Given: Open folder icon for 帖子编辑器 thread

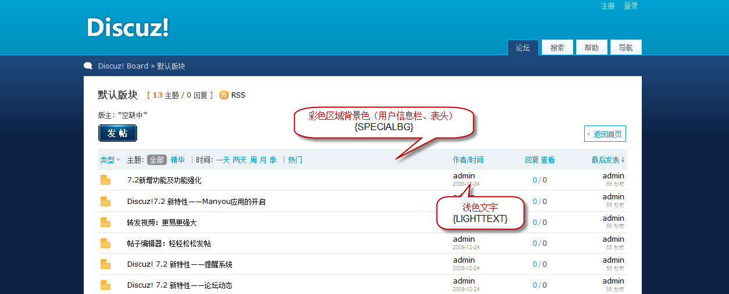Looking at the screenshot, I should (x=105, y=243).
